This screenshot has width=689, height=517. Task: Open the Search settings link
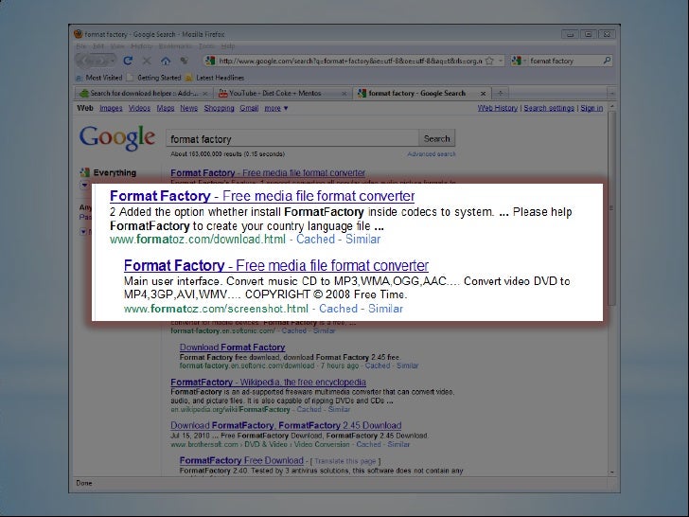tap(549, 108)
